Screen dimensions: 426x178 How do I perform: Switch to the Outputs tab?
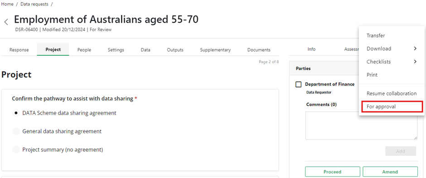(x=175, y=50)
